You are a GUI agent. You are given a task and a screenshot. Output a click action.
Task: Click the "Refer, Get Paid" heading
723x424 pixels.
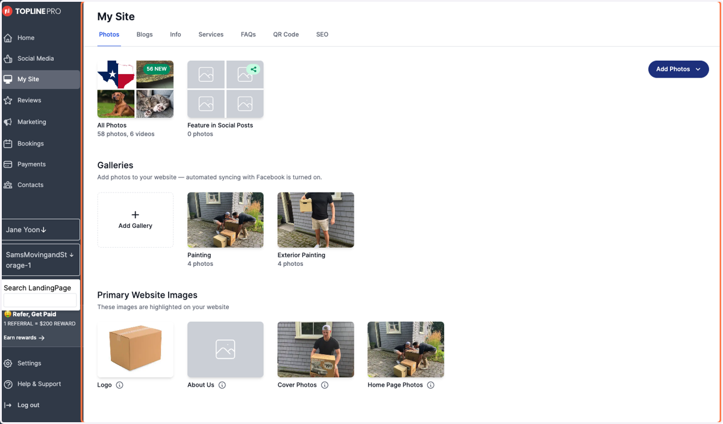pos(34,314)
